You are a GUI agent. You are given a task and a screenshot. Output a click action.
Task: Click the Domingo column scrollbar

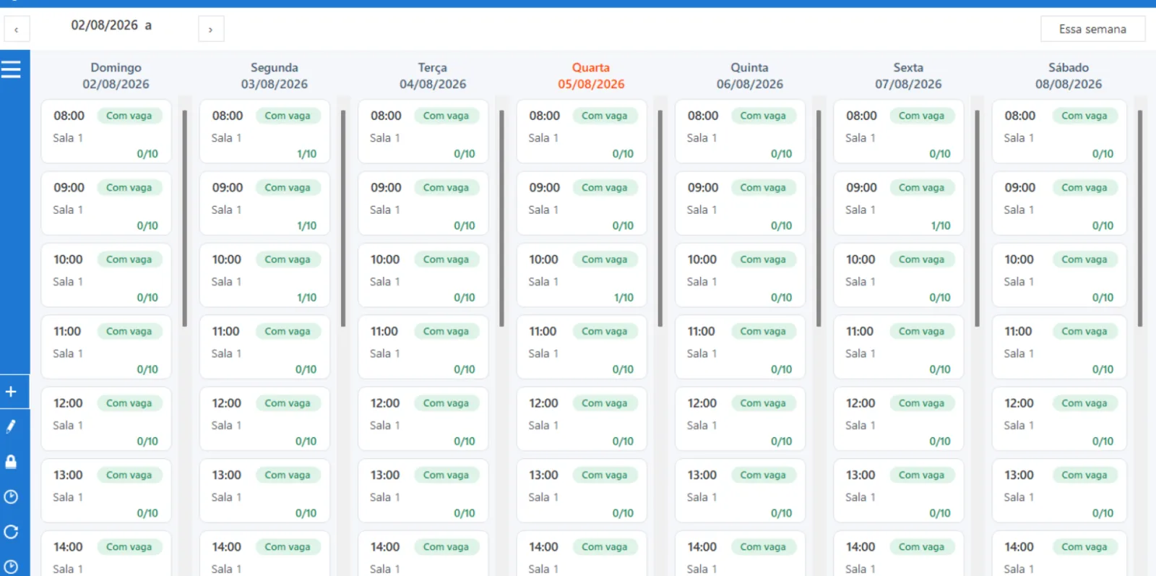tap(185, 218)
